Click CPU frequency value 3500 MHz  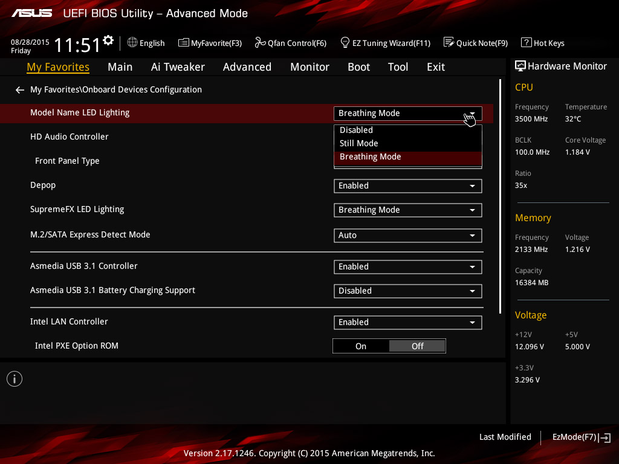(531, 119)
